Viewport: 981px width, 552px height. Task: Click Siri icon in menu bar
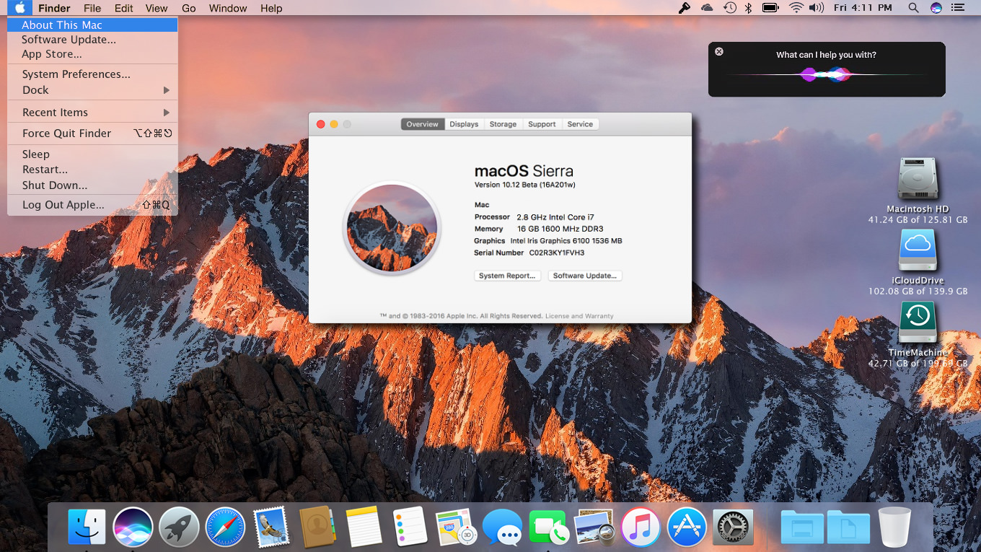tap(936, 8)
